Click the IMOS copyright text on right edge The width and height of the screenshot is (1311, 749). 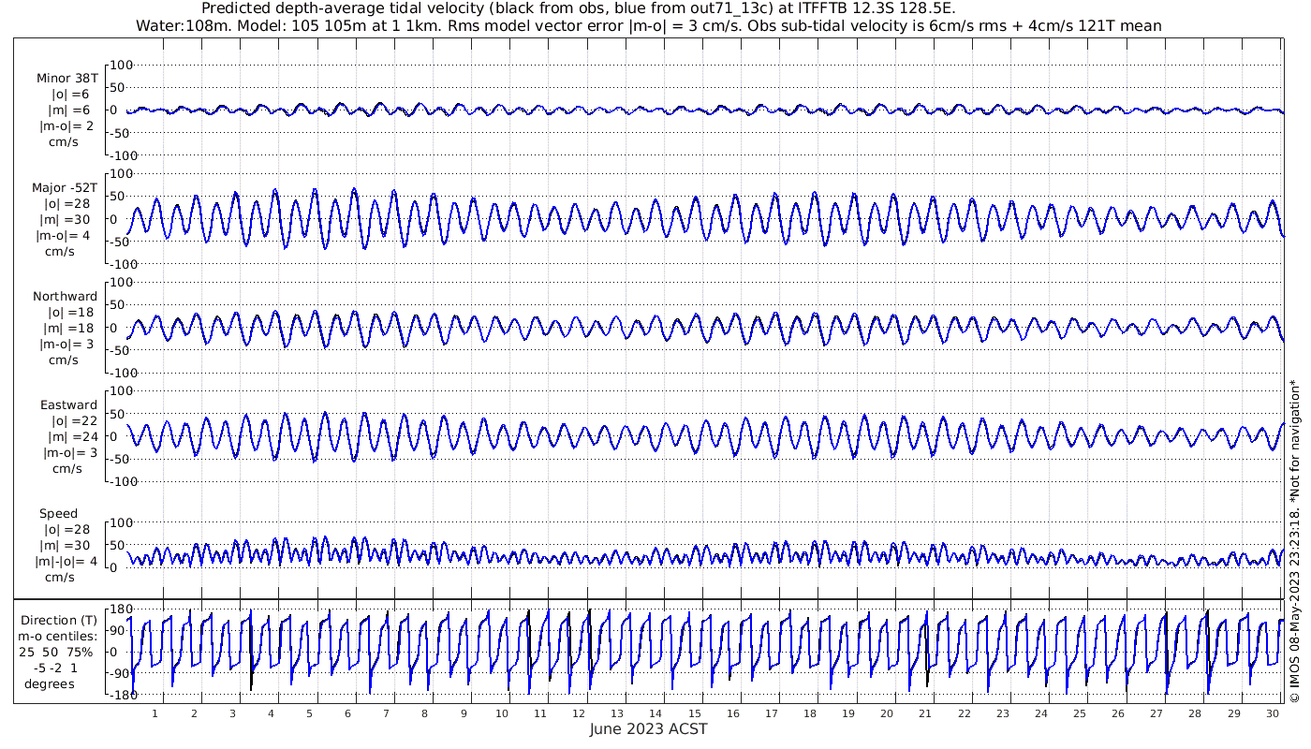pos(1295,541)
